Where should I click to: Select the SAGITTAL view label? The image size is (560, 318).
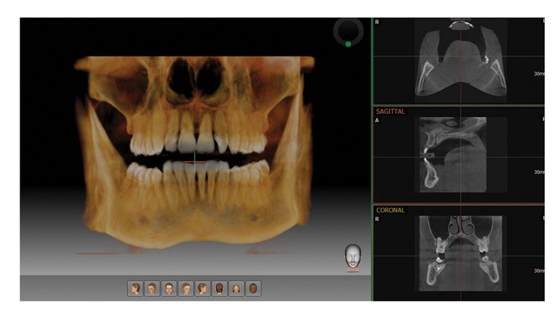(390, 111)
